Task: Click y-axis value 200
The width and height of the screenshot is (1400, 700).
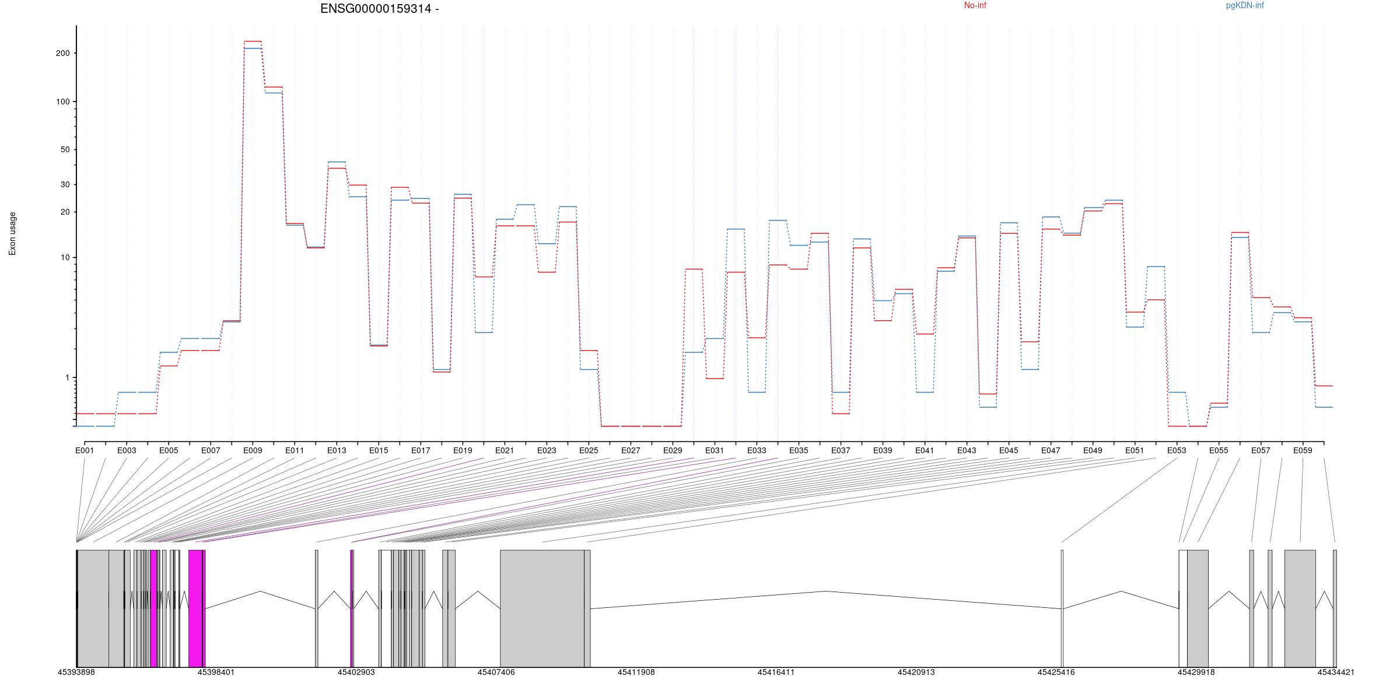Action: [x=62, y=53]
